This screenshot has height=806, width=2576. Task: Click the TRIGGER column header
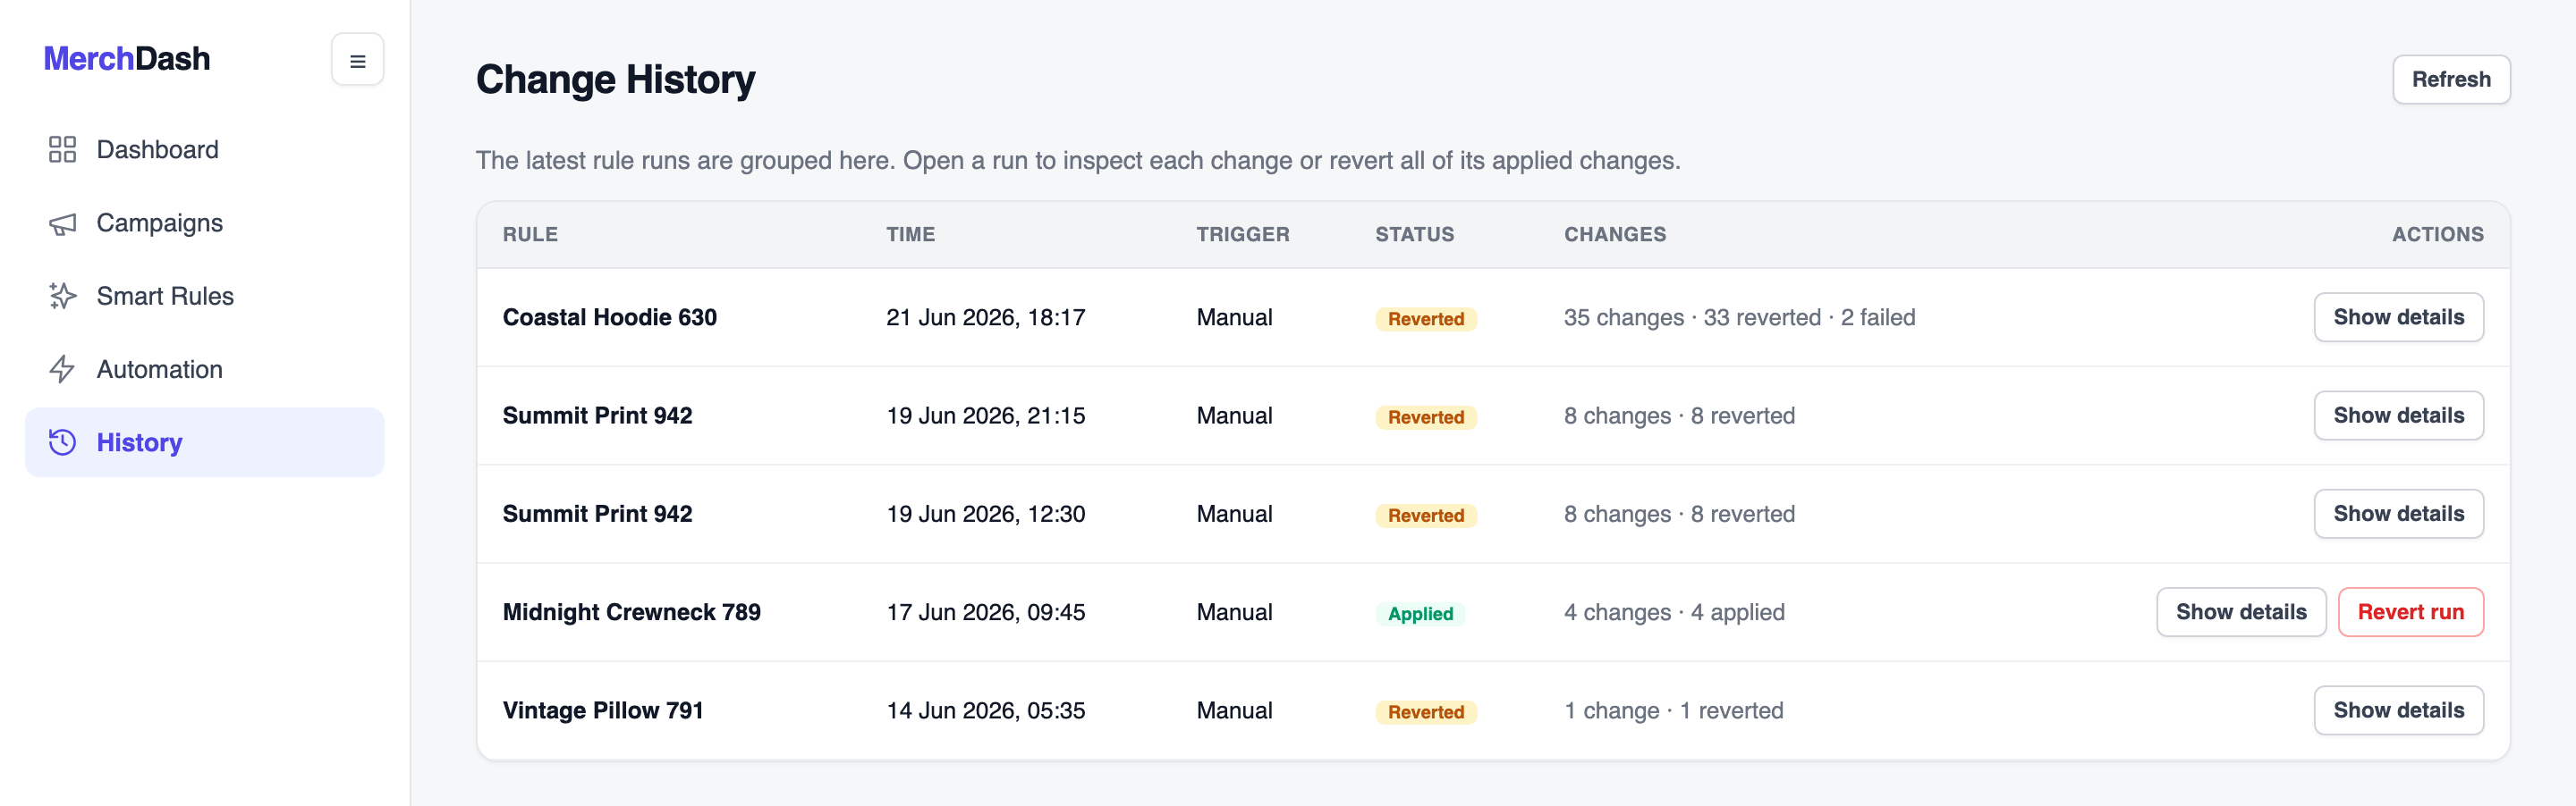[x=1243, y=235]
